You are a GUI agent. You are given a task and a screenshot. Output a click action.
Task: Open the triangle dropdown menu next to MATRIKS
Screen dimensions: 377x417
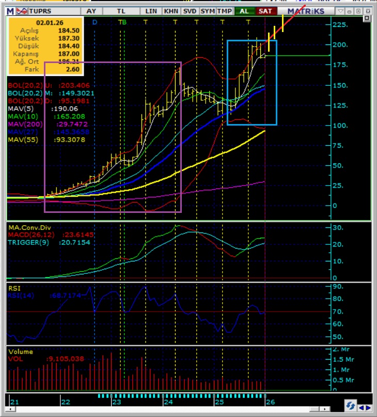click(339, 11)
